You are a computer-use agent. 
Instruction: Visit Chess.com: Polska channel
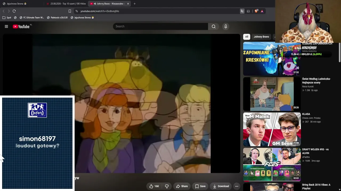311,118
